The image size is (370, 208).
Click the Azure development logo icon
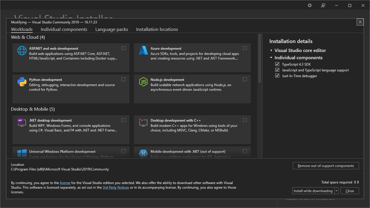click(x=143, y=51)
